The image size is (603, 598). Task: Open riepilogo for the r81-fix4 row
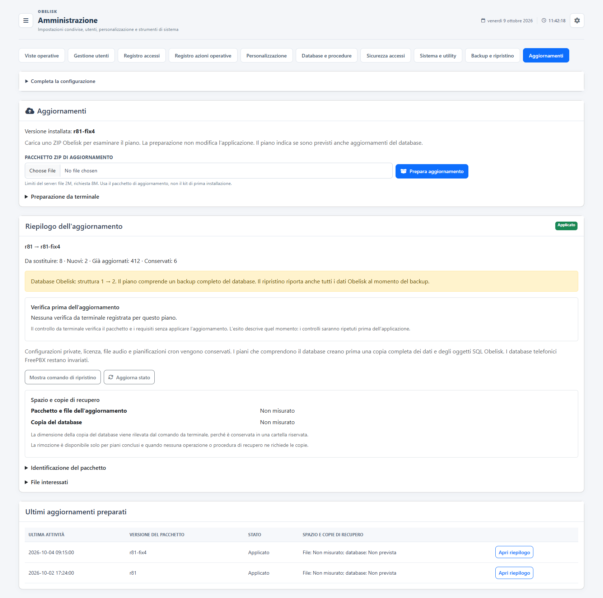click(514, 552)
